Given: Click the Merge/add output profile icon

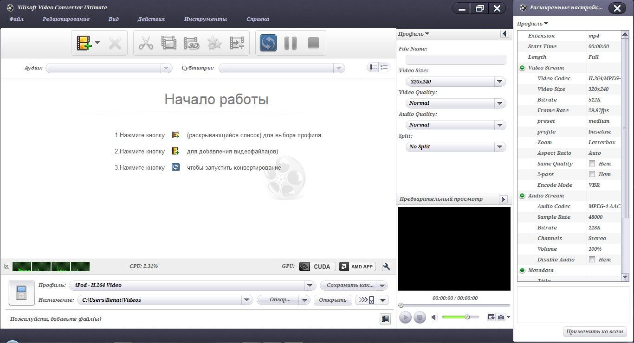Looking at the screenshot, I should pos(237,43).
